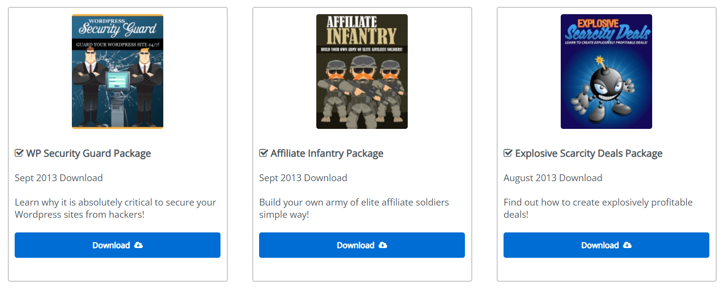725x291 pixels.
Task: Click Sept 2013 Download under WP Security Guard
Action: pos(59,178)
